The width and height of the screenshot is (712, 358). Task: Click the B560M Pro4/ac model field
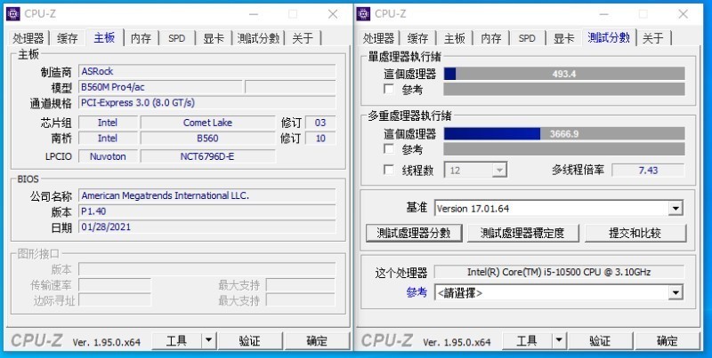[x=160, y=87]
